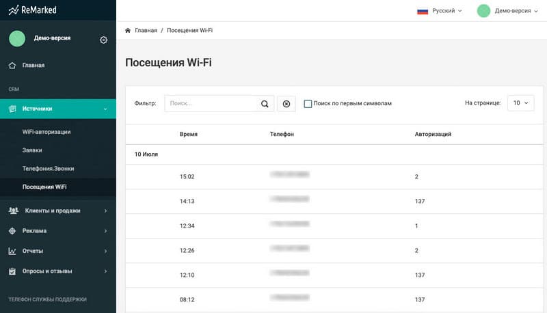This screenshot has height=313, width=547.
Task: Collapse the Источники menu chevron
Action: (x=105, y=109)
